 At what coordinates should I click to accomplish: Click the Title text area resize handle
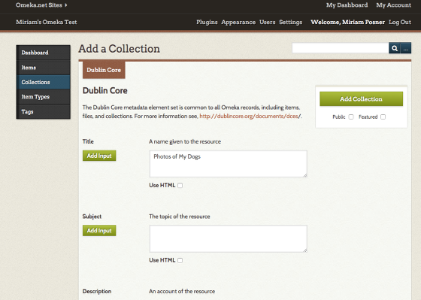(x=305, y=175)
